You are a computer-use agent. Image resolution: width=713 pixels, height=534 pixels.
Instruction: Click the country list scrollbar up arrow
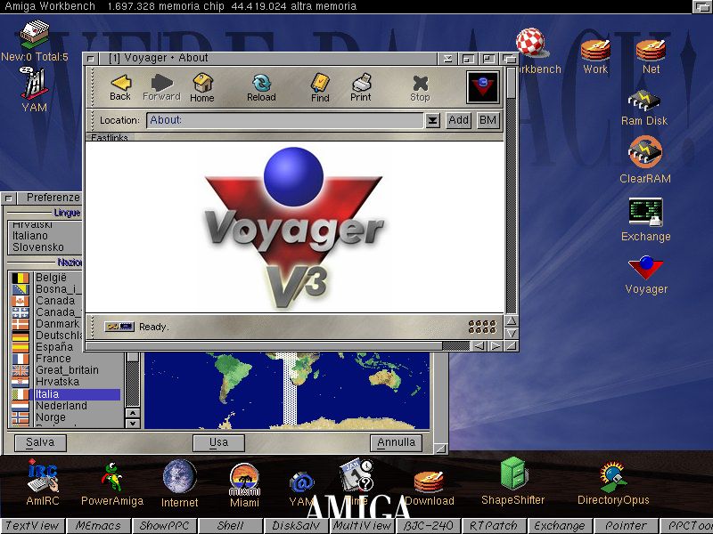[132, 413]
